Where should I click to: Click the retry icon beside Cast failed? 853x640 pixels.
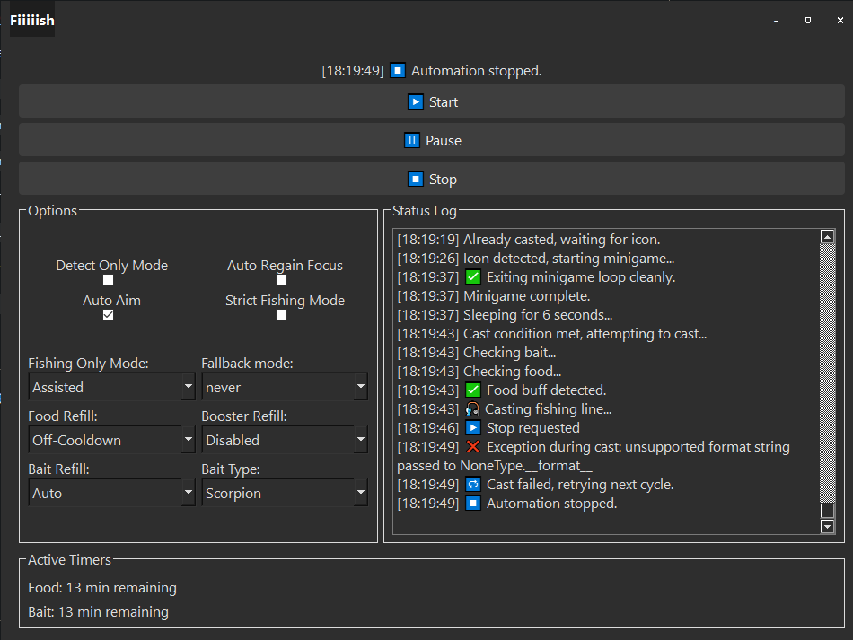[473, 485]
